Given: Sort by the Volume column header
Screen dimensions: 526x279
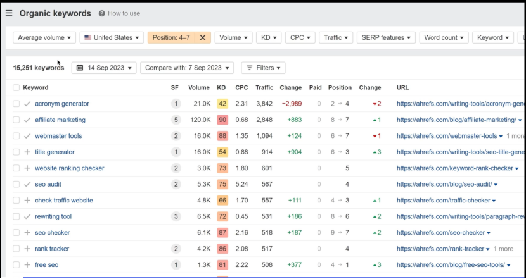Looking at the screenshot, I should tap(199, 88).
